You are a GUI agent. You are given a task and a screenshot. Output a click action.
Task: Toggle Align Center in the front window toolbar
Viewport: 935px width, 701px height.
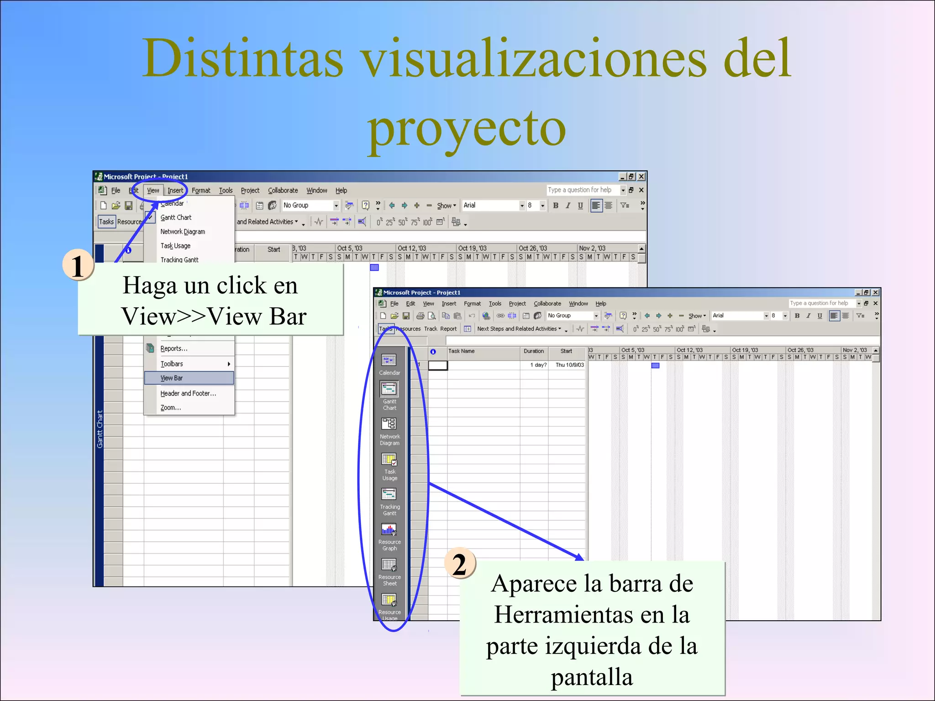(846, 315)
